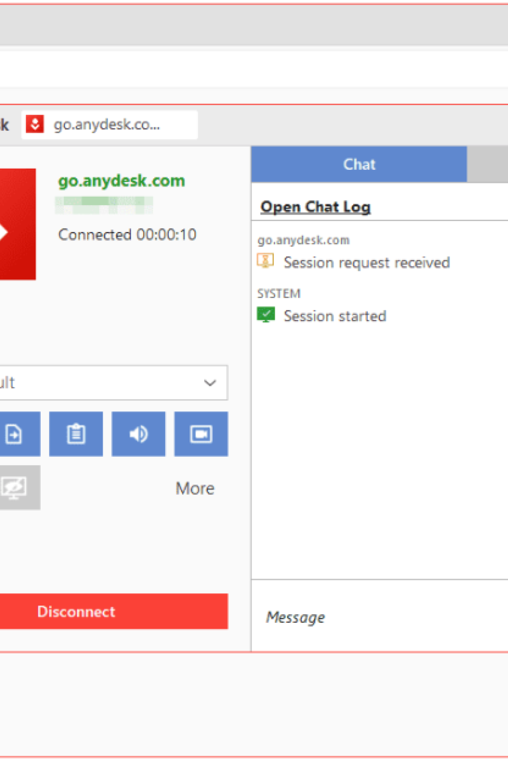The image size is (508, 762).
Task: Click the 'SYSTEM' sender label
Action: [279, 293]
